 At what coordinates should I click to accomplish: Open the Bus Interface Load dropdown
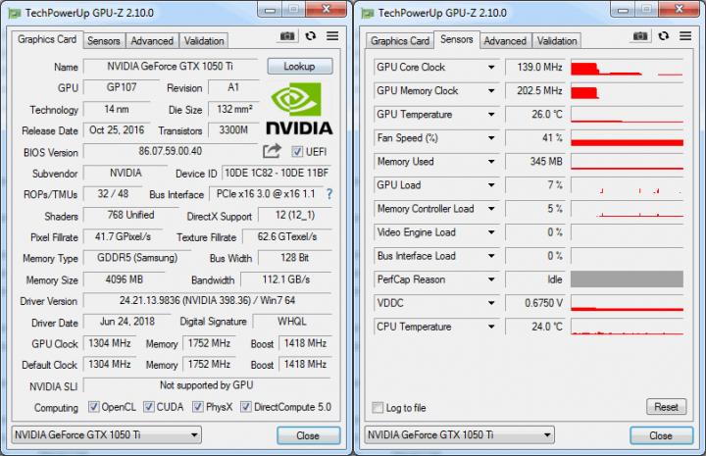coord(491,256)
